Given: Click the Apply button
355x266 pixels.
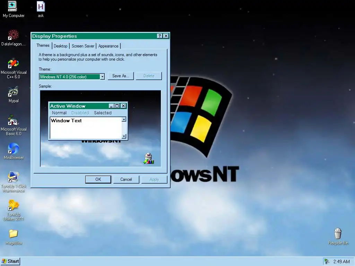Looking at the screenshot, I should tap(154, 179).
